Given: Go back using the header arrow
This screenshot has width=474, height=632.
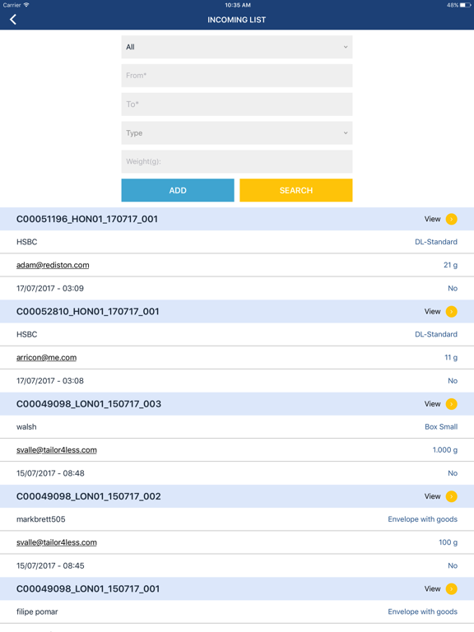Looking at the screenshot, I should 13,20.
